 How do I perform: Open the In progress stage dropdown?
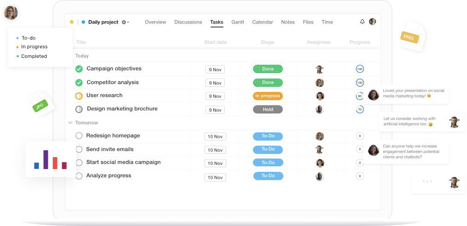coord(268,96)
